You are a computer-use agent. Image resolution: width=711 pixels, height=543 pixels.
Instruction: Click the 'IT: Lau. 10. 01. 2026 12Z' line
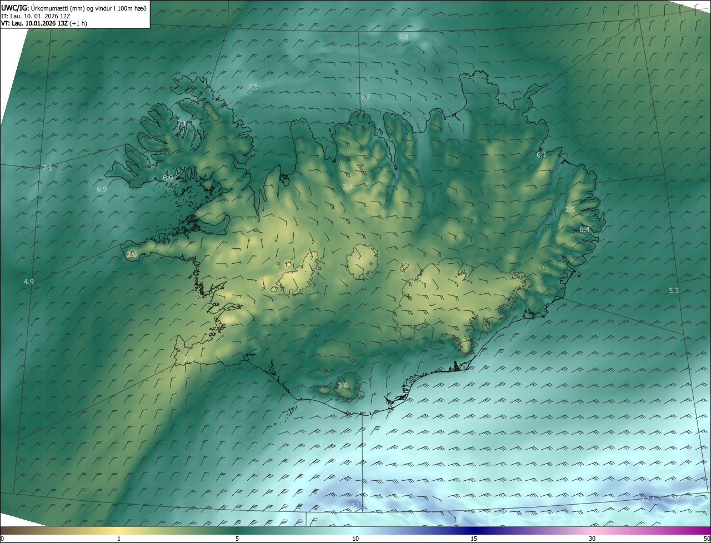pos(36,16)
